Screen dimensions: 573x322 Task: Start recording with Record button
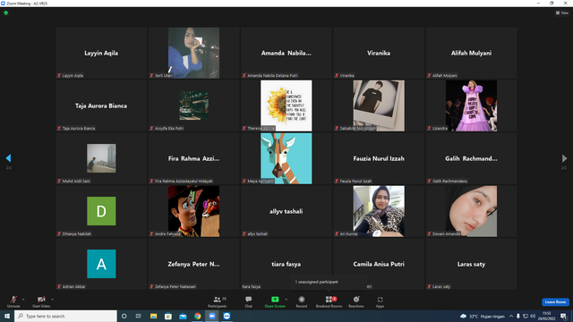(x=302, y=301)
